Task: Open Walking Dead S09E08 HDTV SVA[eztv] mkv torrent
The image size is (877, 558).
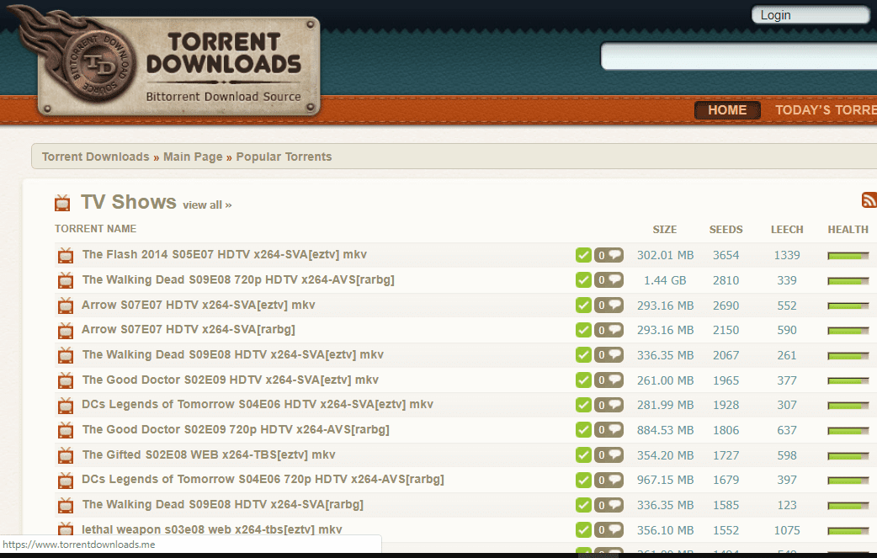Action: click(232, 354)
